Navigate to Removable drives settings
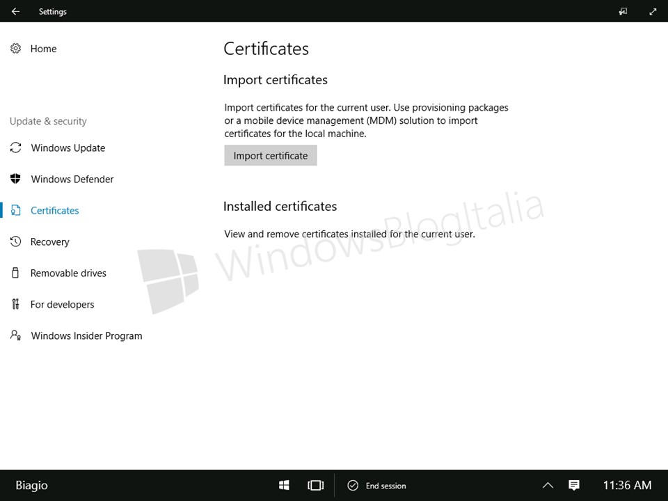The width and height of the screenshot is (668, 501). pyautogui.click(x=69, y=273)
